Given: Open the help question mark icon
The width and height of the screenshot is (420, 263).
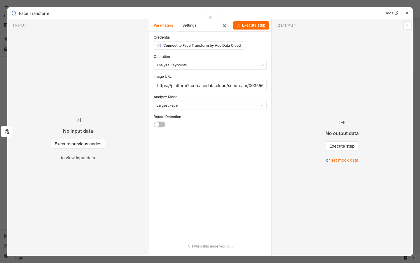Looking at the screenshot, I should tap(6, 246).
